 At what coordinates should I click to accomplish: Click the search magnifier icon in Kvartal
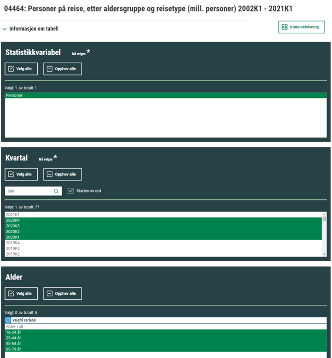(56, 191)
